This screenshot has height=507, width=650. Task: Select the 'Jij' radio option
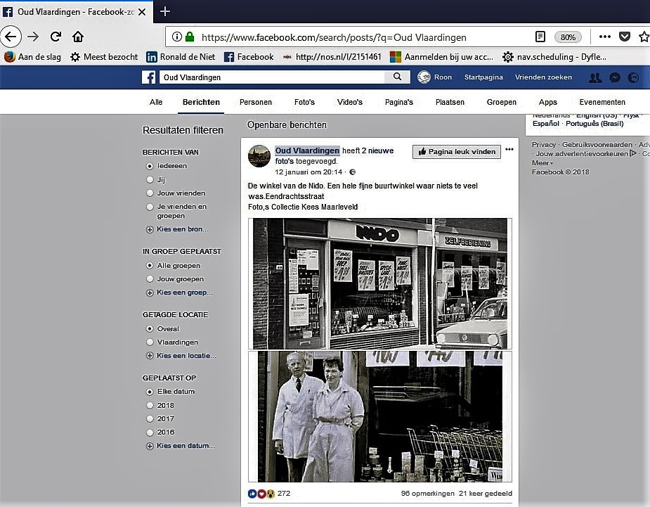coord(150,179)
